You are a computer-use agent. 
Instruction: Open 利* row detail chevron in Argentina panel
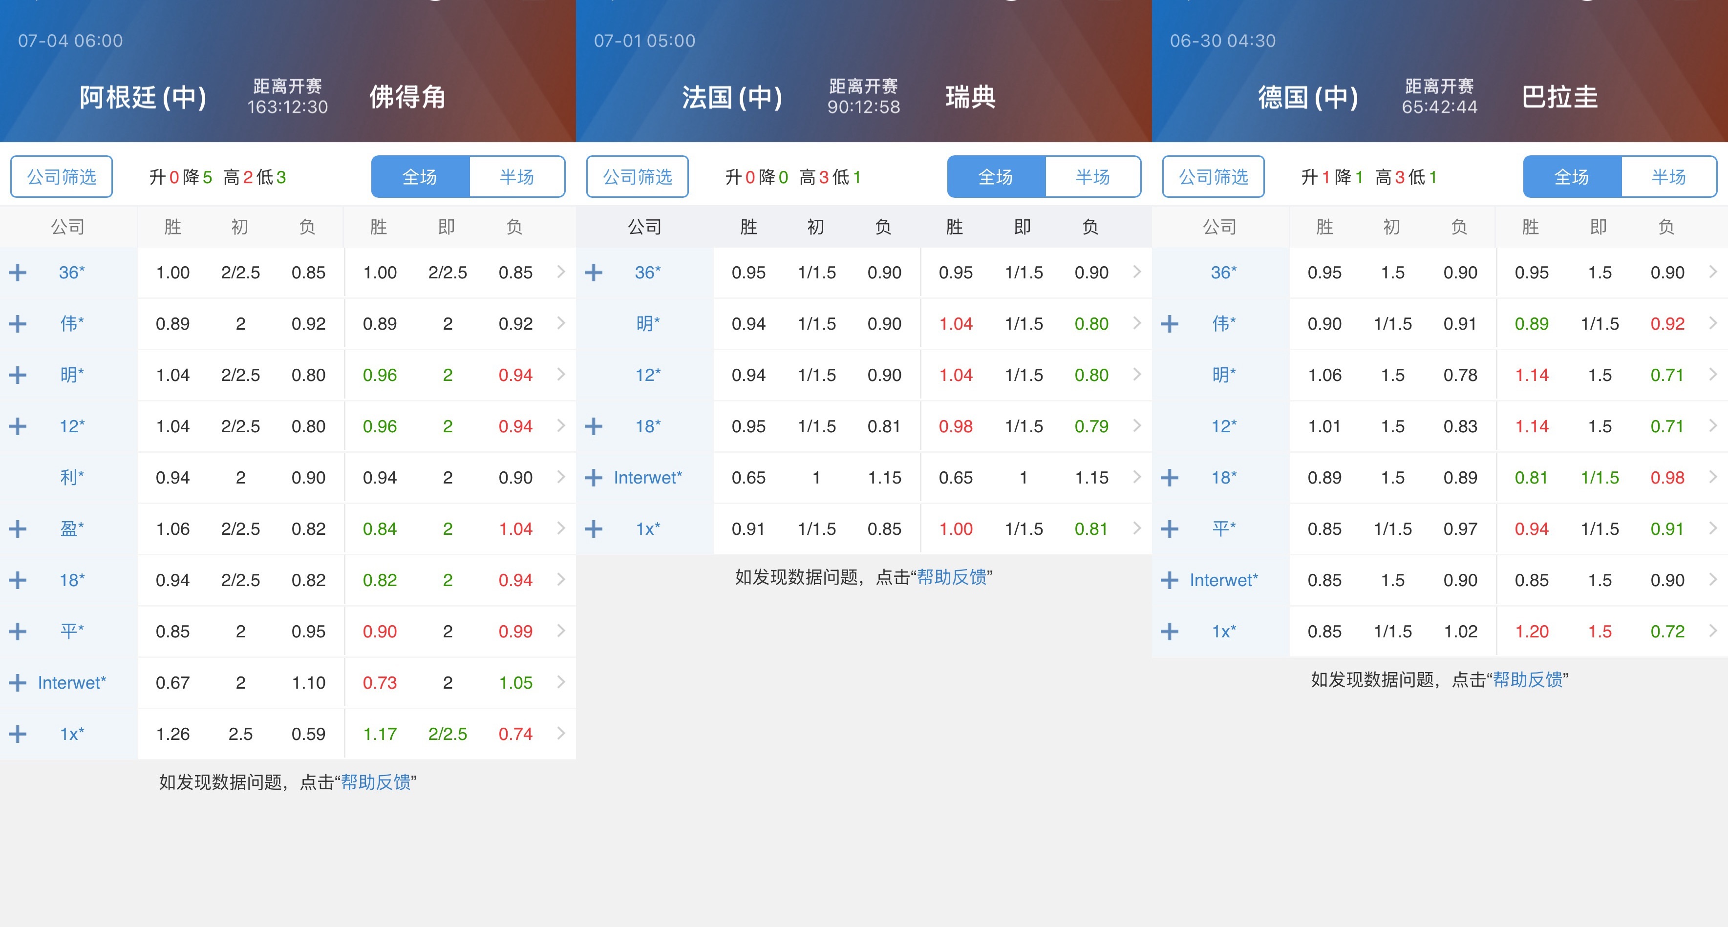point(561,477)
